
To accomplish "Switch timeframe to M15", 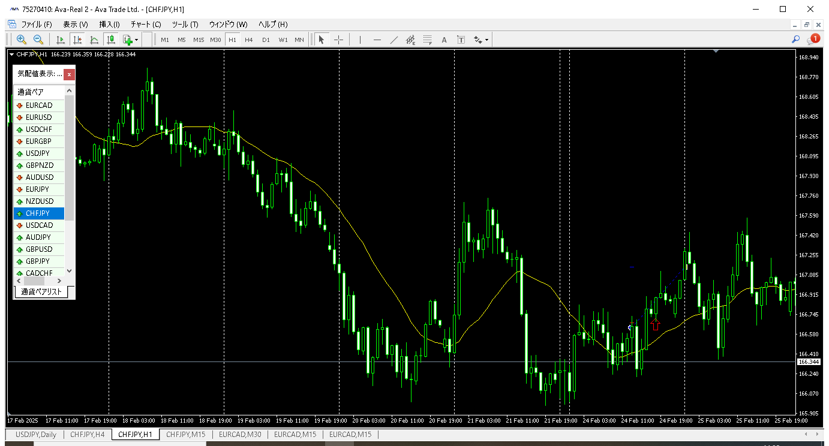I will (199, 40).
